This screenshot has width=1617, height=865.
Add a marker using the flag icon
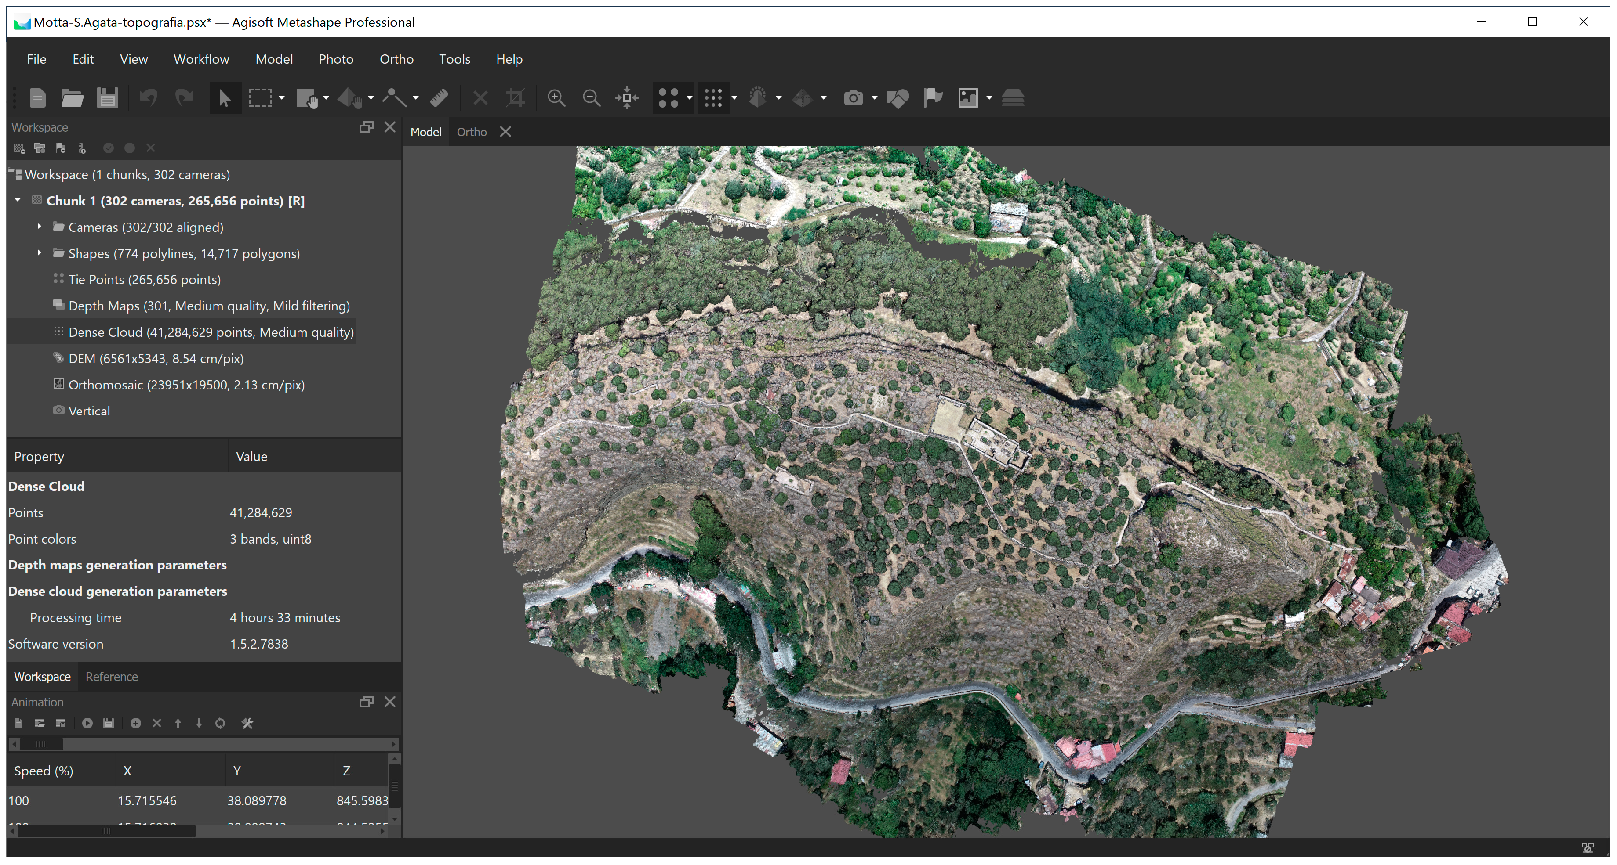click(x=933, y=98)
